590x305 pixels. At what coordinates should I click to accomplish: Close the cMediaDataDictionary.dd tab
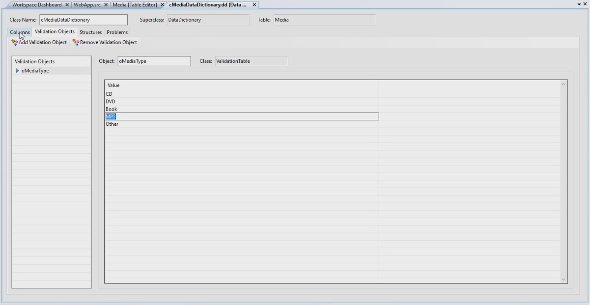tap(254, 5)
